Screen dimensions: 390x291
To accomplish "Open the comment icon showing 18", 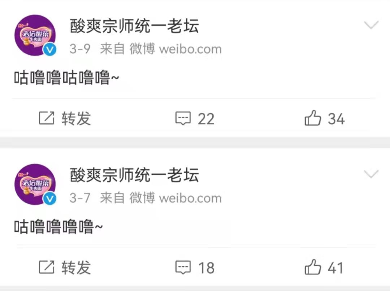I will coord(183,268).
